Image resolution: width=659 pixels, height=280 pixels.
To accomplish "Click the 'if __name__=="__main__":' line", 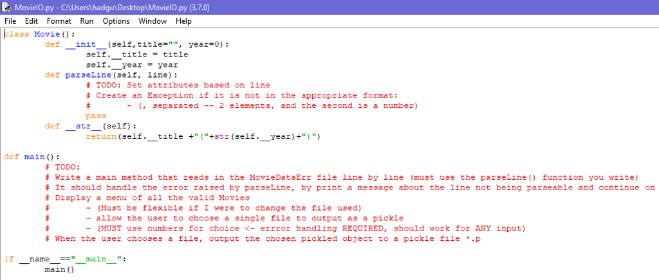I will 65,259.
